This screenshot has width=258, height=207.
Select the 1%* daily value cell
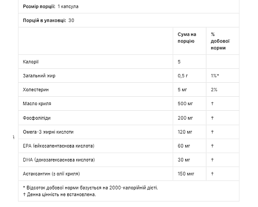(x=215, y=76)
